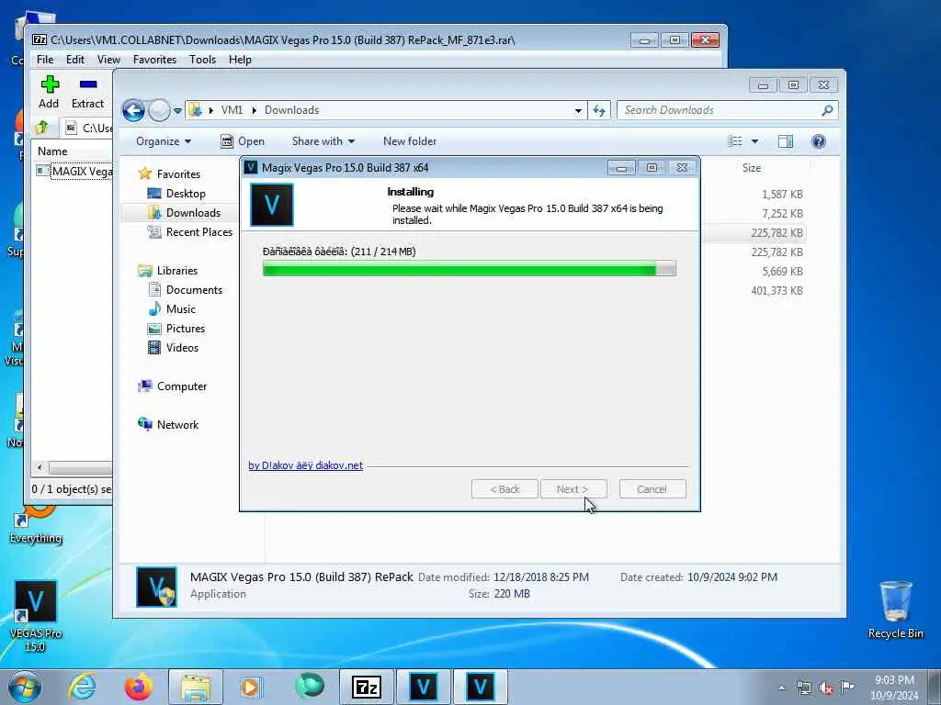Click the Name column header in 7-Zip
The image size is (941, 705).
tap(52, 151)
